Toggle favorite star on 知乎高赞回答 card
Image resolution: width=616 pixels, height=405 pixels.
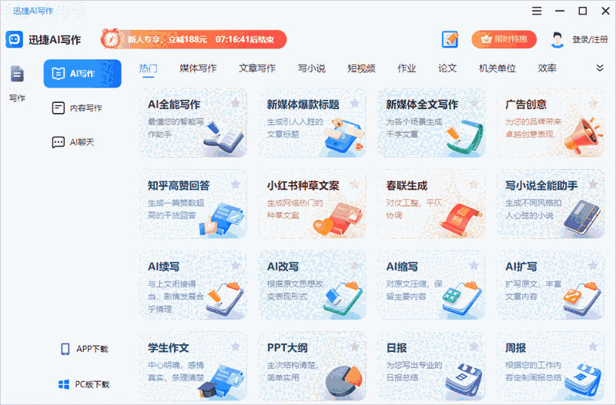coord(236,184)
